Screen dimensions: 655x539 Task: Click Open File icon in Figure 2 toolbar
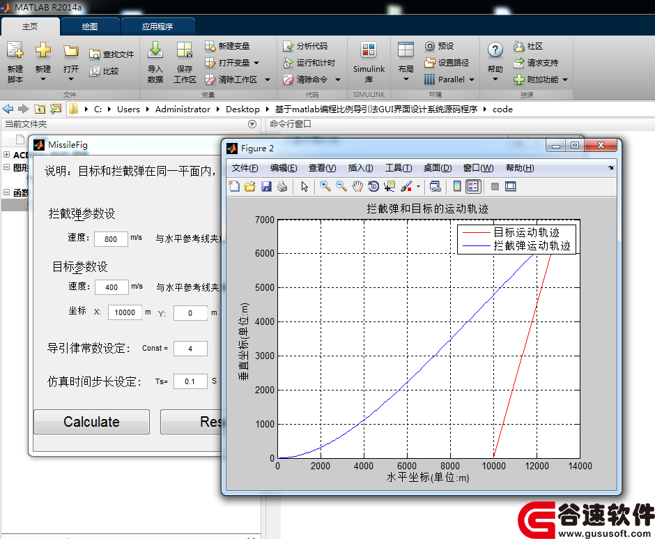coord(250,186)
